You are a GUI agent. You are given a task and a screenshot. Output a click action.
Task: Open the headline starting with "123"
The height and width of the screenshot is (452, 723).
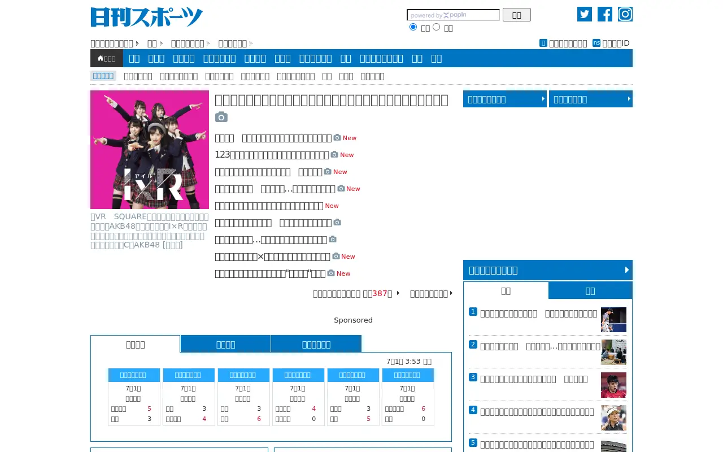pyautogui.click(x=272, y=155)
